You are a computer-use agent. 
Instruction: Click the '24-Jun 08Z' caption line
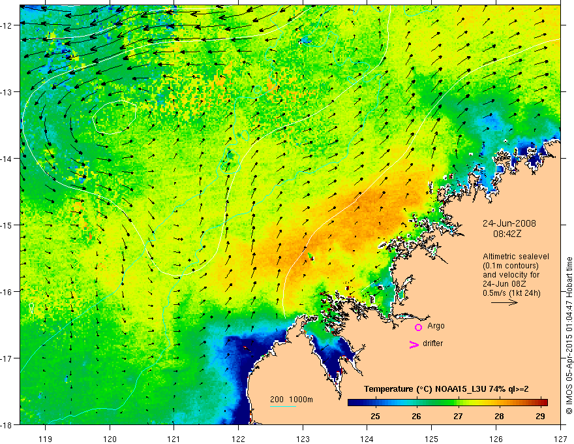(504, 284)
